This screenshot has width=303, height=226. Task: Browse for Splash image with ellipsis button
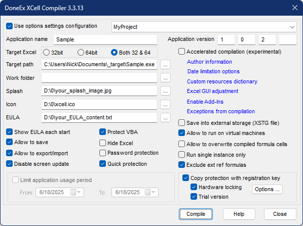[165, 91]
